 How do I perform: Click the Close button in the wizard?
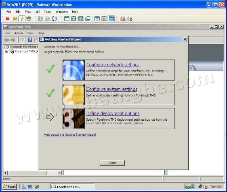pos(112,163)
